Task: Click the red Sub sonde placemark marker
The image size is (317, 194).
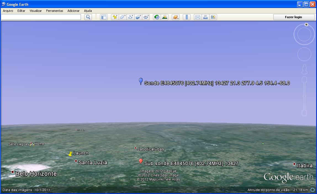Action: point(141,161)
